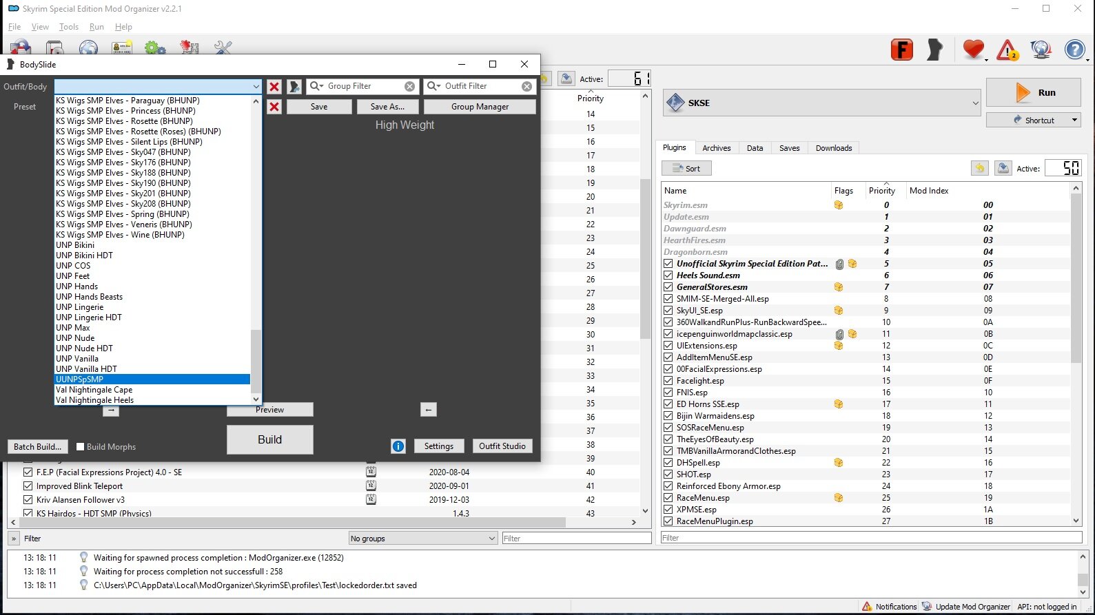Click the red heart endorse icon
1095x615 pixels.
(973, 50)
